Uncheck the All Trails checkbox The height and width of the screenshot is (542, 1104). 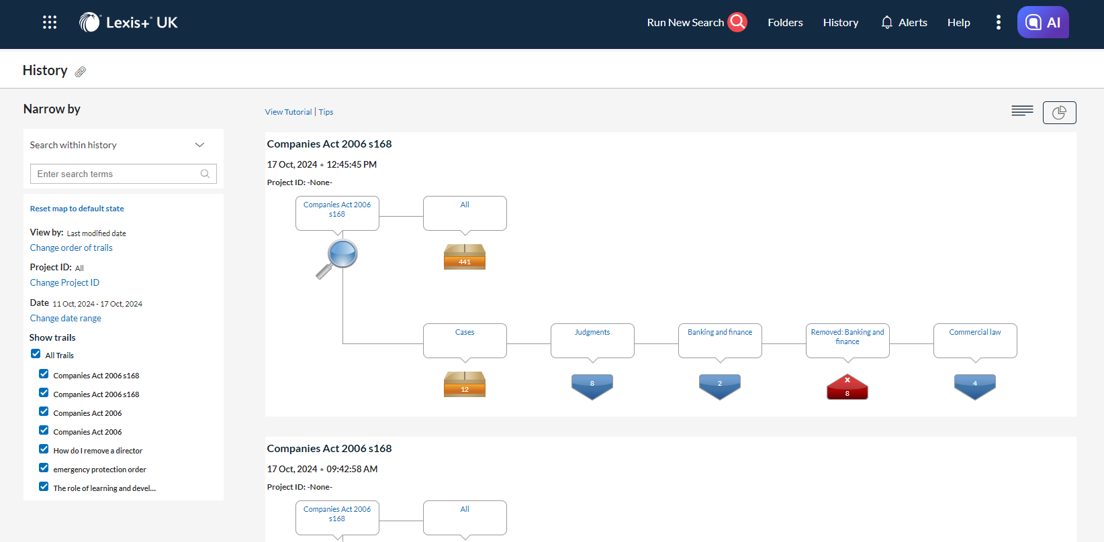click(36, 354)
